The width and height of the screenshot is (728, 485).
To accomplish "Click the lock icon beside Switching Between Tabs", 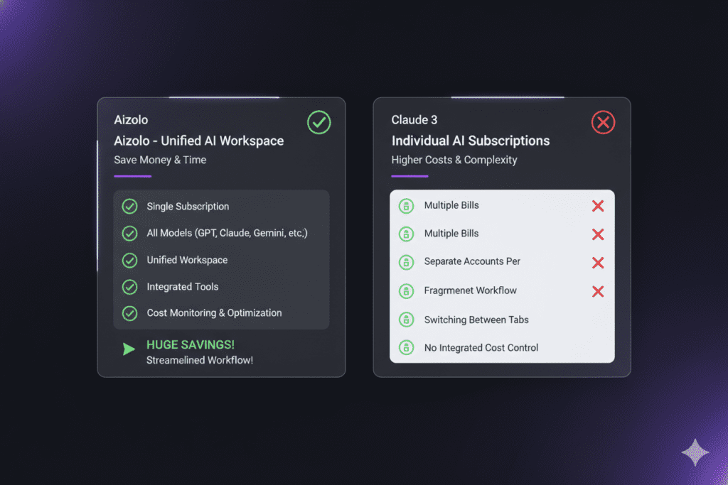I will [406, 320].
